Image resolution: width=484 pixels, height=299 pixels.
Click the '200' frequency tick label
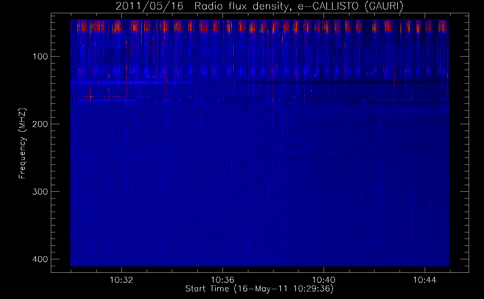pos(40,124)
